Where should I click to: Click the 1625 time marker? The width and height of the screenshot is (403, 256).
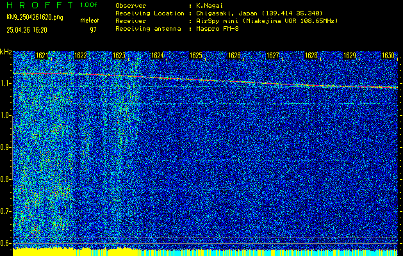195,56
